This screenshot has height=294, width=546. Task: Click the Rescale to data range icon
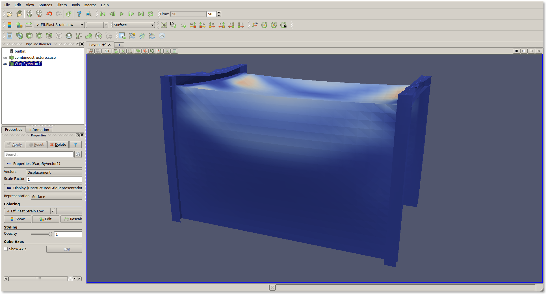coord(29,25)
